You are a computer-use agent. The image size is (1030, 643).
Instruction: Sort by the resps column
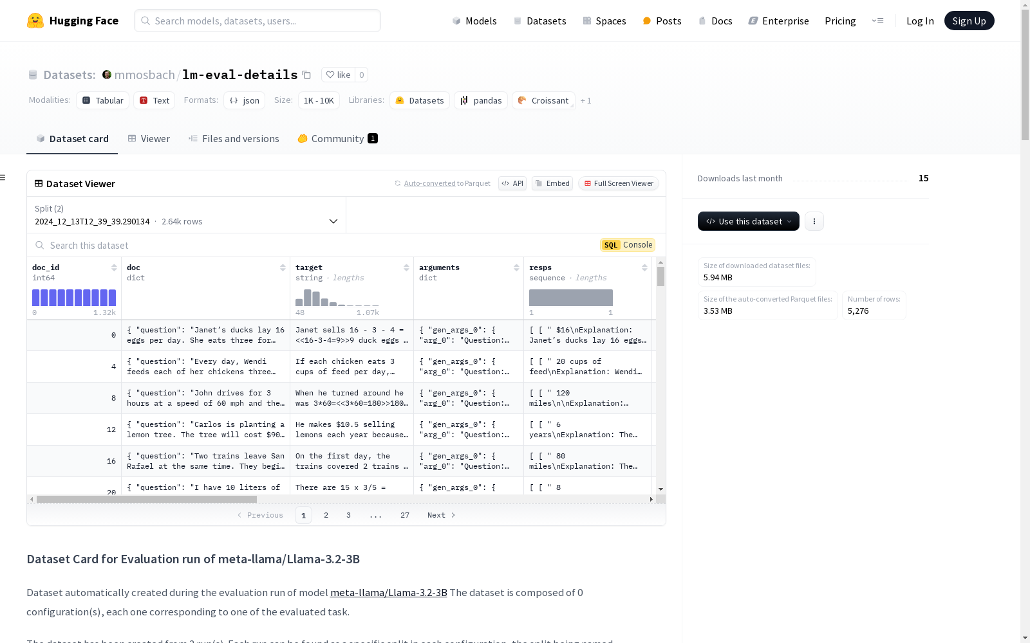pyautogui.click(x=644, y=267)
